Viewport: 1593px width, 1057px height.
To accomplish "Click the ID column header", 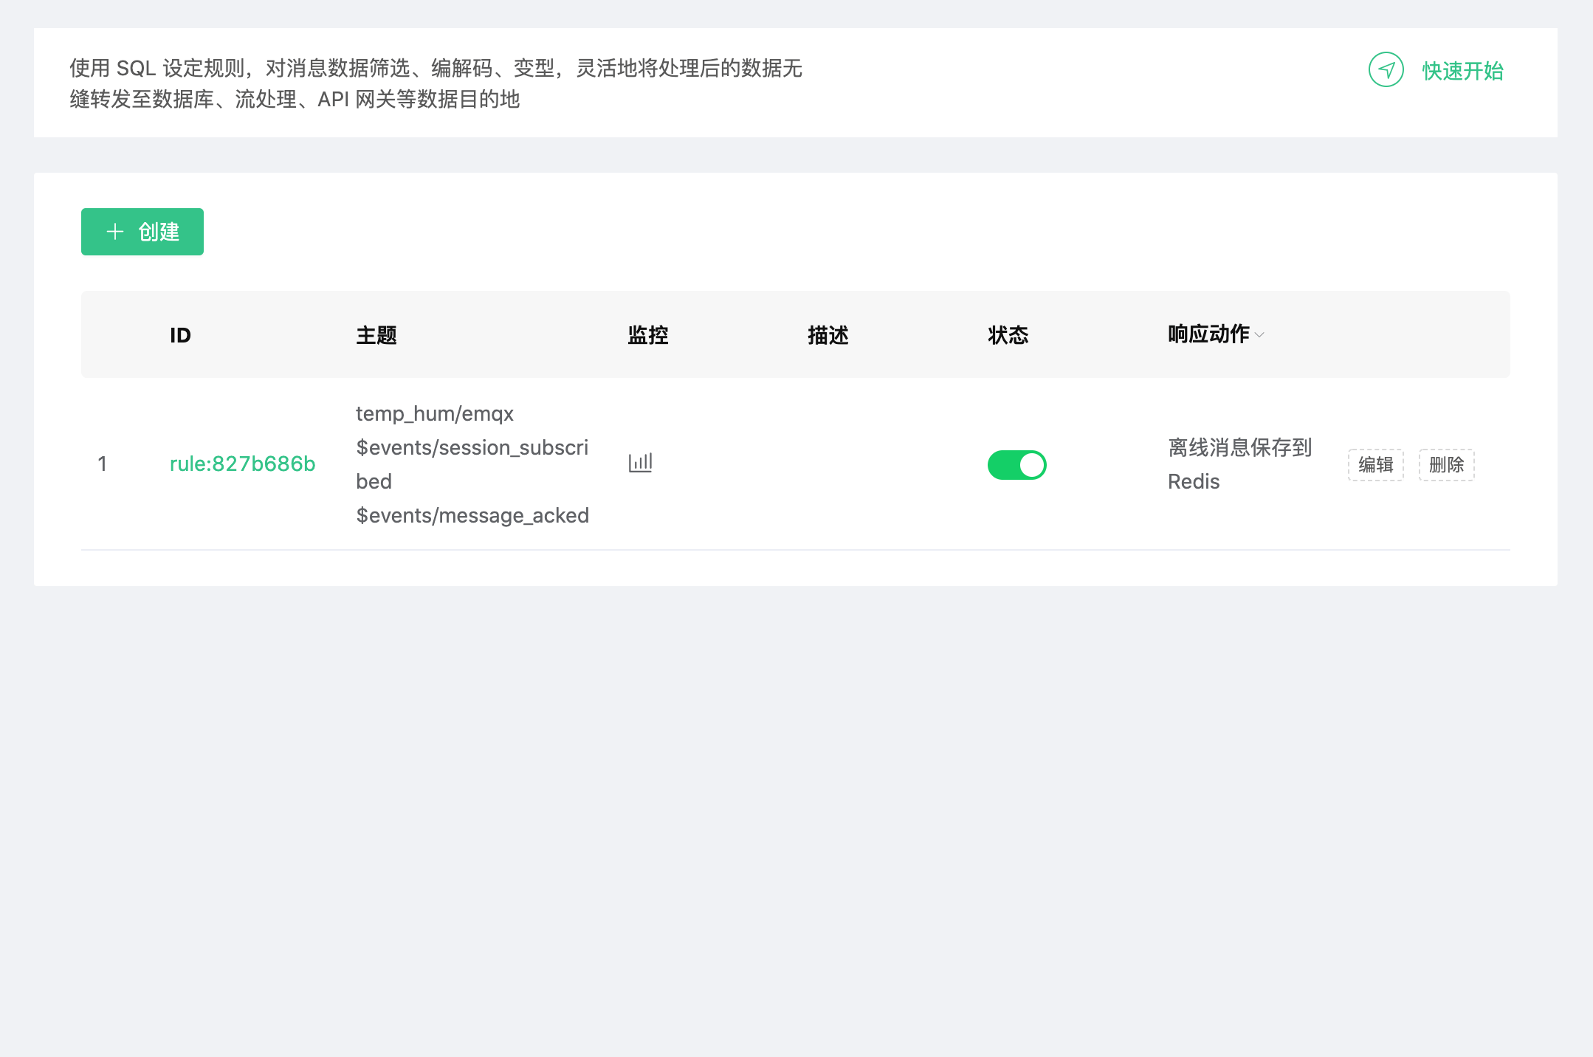I will coord(180,335).
